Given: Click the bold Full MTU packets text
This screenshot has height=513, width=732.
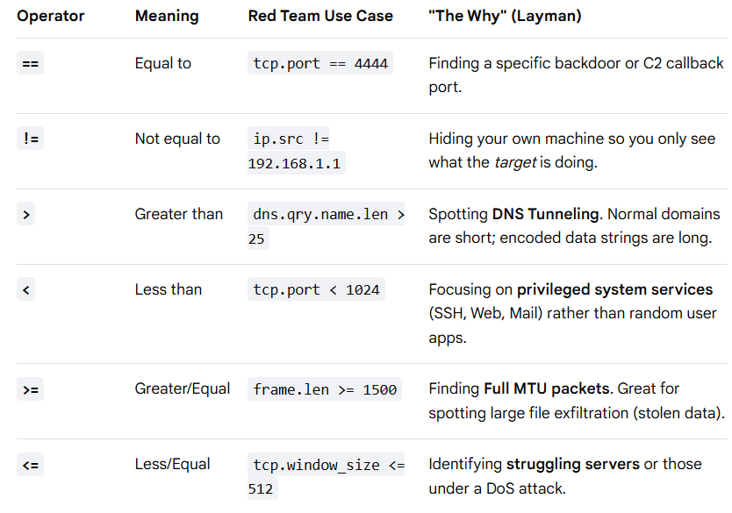Looking at the screenshot, I should 547,389.
